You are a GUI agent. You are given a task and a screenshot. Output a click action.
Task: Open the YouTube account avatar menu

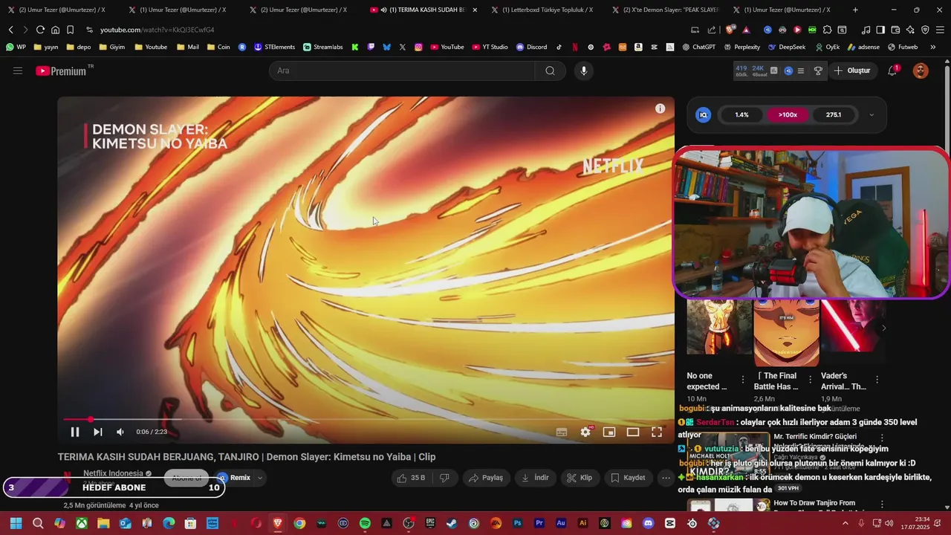pos(921,71)
